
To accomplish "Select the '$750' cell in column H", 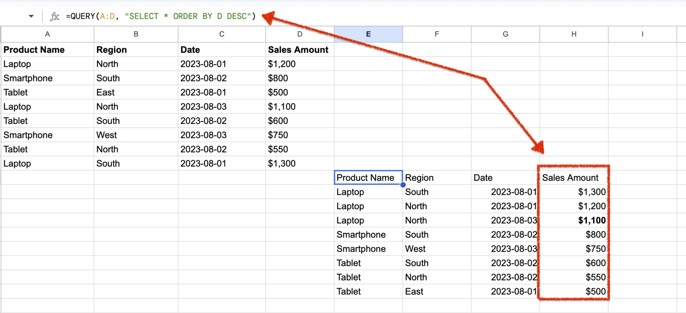I will [x=574, y=249].
